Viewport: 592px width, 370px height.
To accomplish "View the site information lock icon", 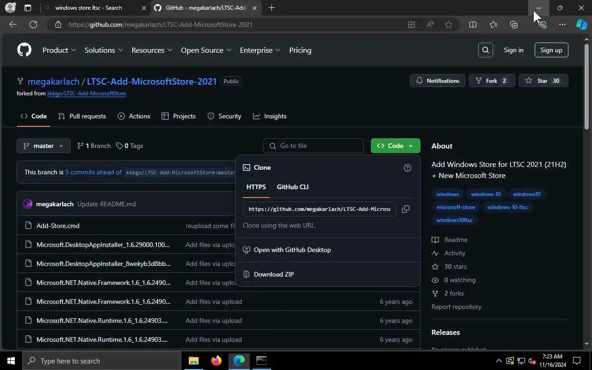I will 58,25.
